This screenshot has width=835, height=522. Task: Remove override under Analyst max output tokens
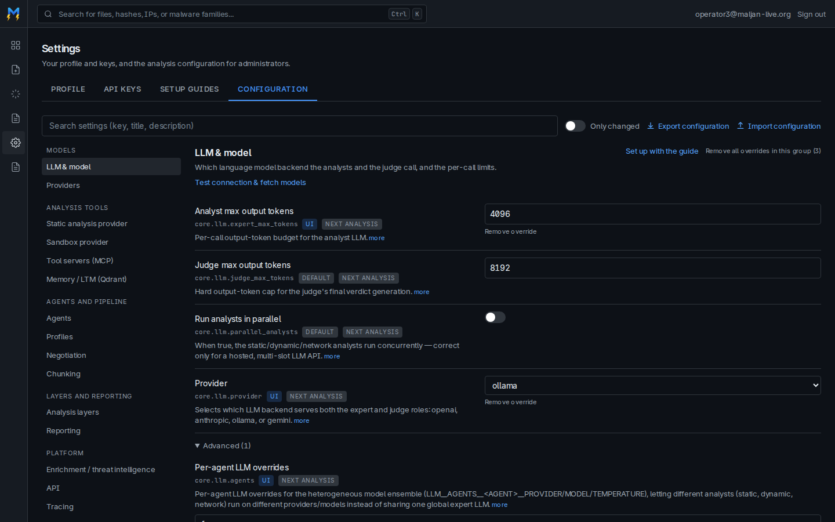point(511,231)
